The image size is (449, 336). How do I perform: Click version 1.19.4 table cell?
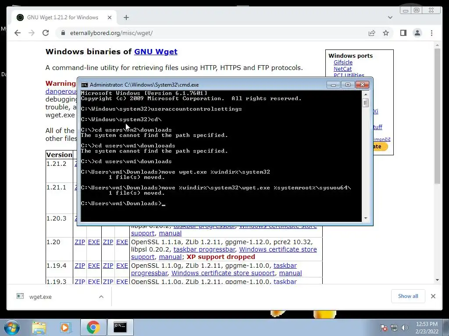pos(59,269)
